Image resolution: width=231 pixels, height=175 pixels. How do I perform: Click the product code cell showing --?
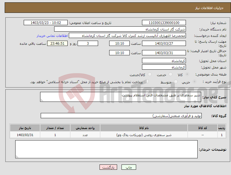203,135
